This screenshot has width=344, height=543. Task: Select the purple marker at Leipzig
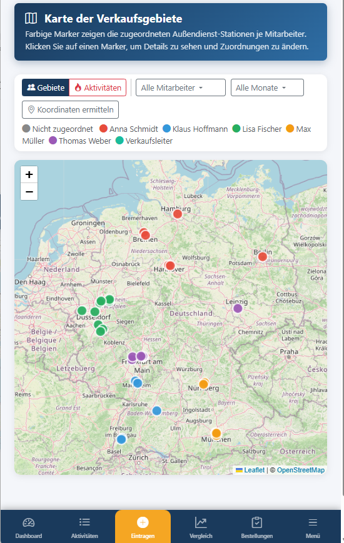click(238, 308)
